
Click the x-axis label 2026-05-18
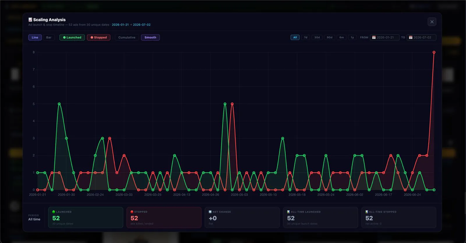(x=297, y=195)
